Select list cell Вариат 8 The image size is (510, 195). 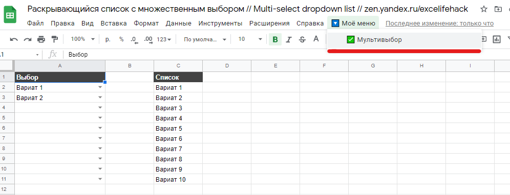(178, 159)
